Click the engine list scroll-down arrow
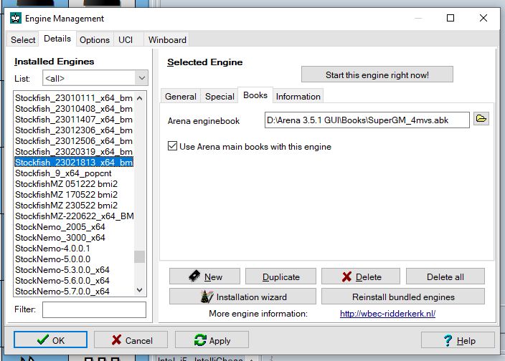Viewport: 505px width, 361px height. (x=139, y=290)
